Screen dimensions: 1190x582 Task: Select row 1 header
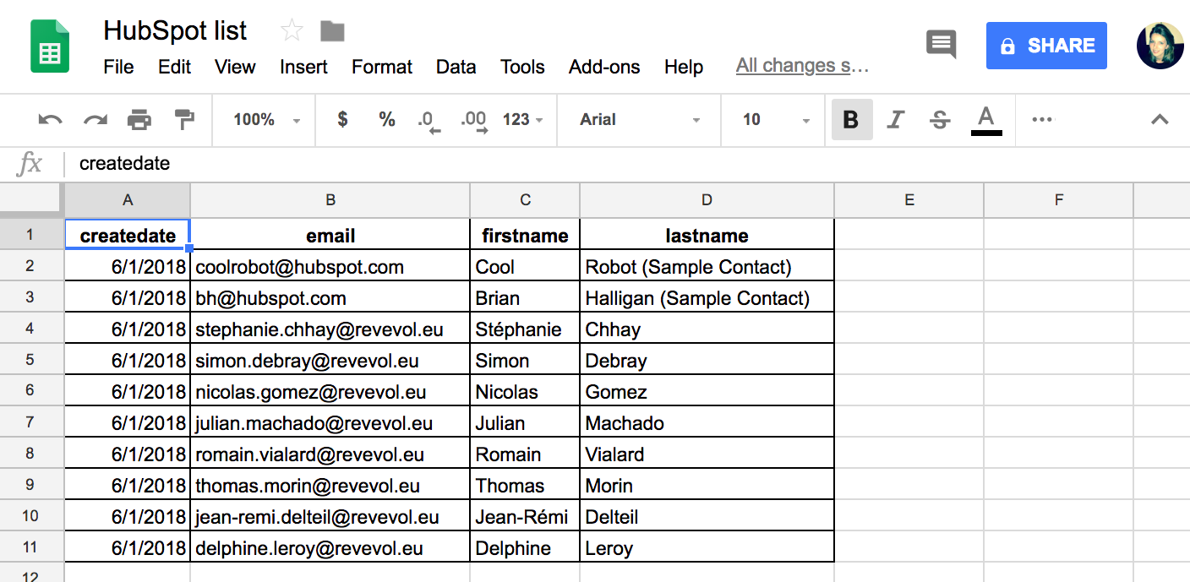(32, 234)
